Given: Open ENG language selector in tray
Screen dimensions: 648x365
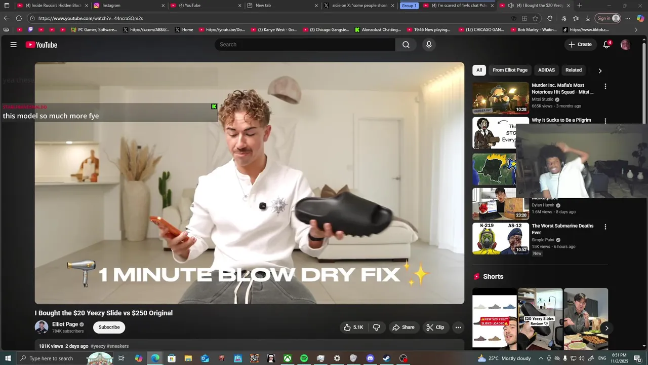Looking at the screenshot, I should pyautogui.click(x=602, y=358).
